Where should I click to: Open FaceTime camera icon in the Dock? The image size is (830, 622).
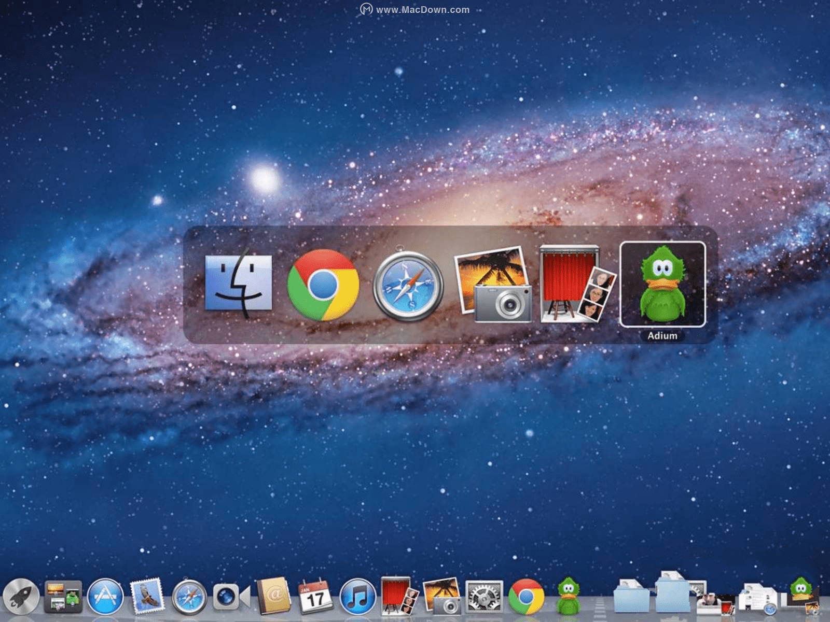[x=231, y=597]
